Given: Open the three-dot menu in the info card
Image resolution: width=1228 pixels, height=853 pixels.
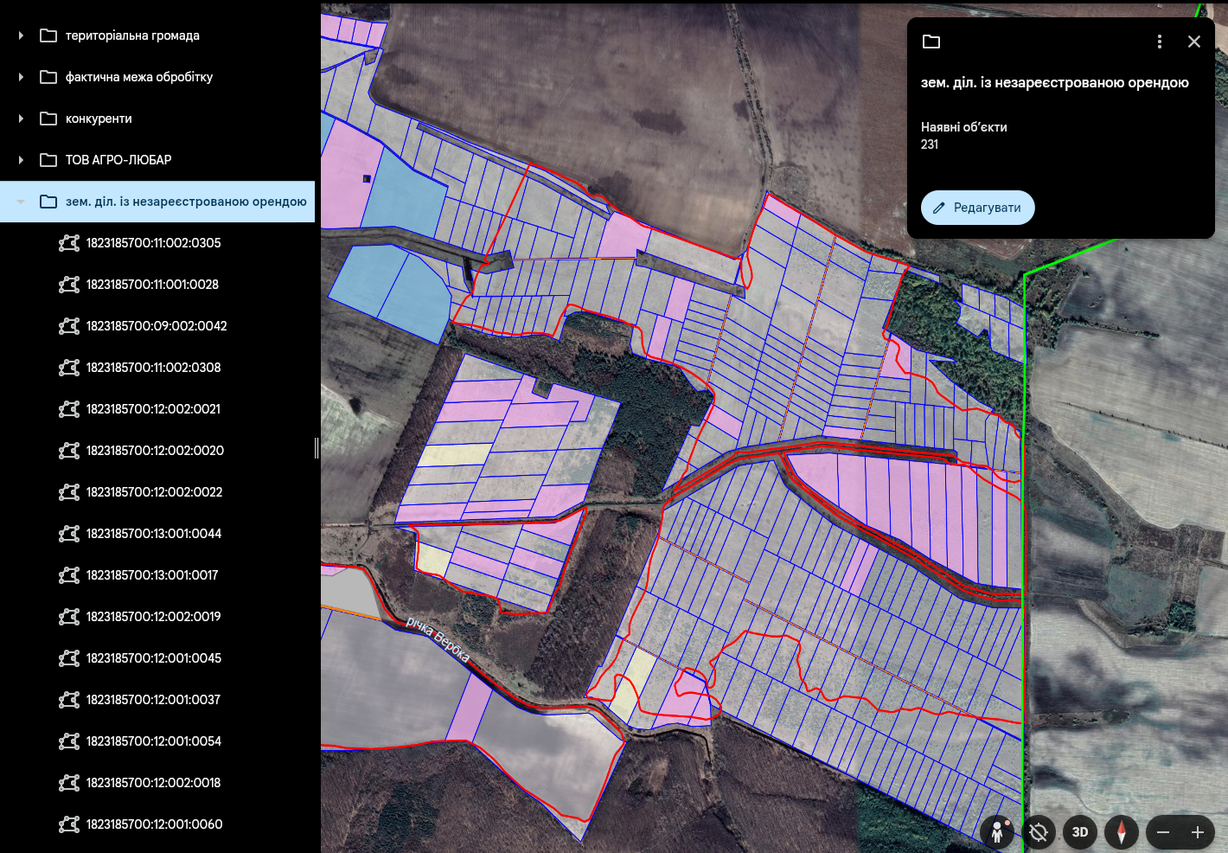Looking at the screenshot, I should [1160, 42].
